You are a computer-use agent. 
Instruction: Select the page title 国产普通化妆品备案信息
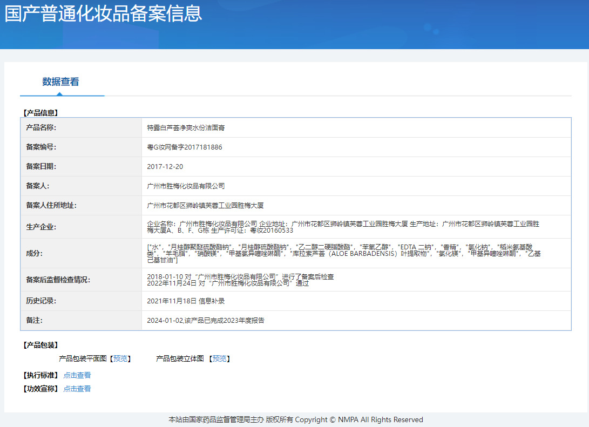click(x=103, y=13)
